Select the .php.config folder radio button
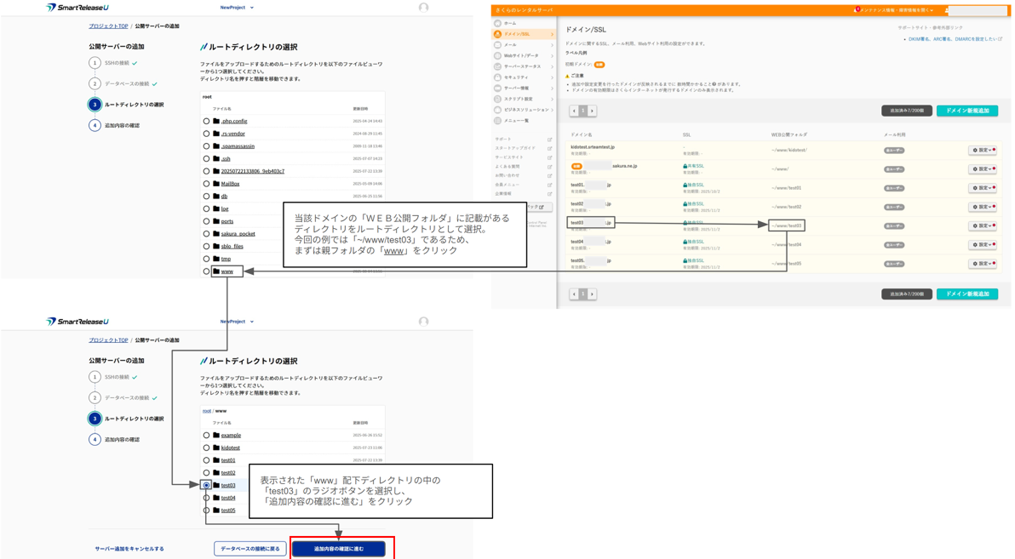 tap(206, 121)
